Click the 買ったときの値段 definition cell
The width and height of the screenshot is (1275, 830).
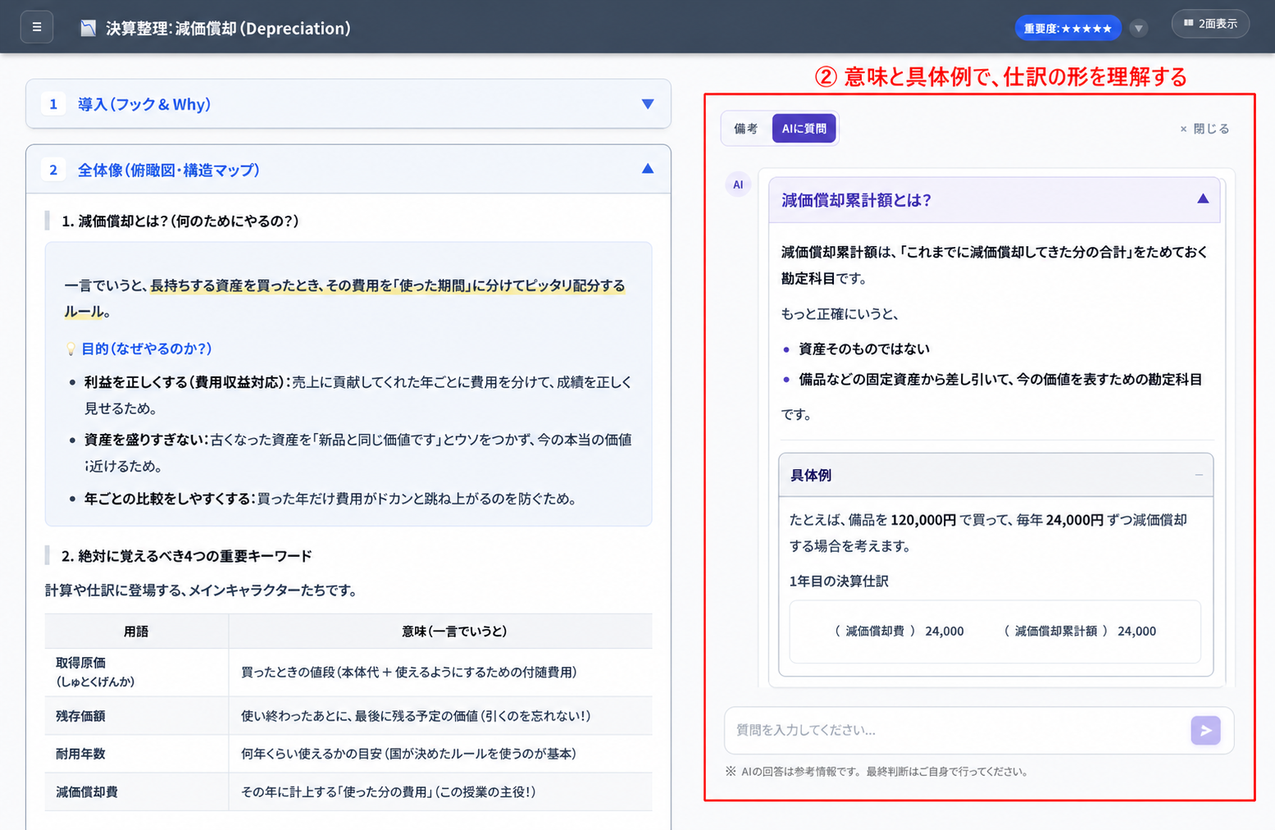pyautogui.click(x=441, y=672)
